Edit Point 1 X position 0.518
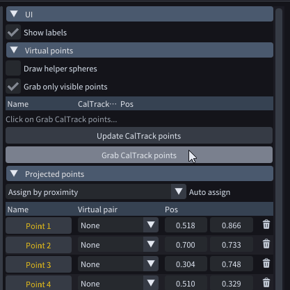This screenshot has height=290, width=290. pos(186,225)
